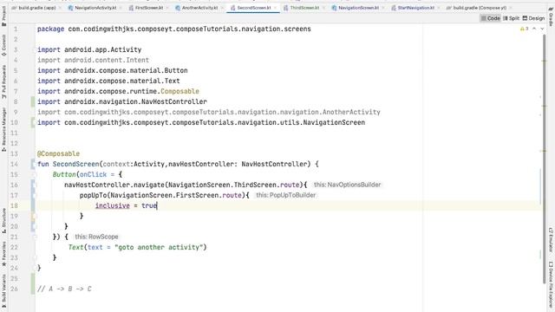Click the RowScope inlay hint

[96, 237]
